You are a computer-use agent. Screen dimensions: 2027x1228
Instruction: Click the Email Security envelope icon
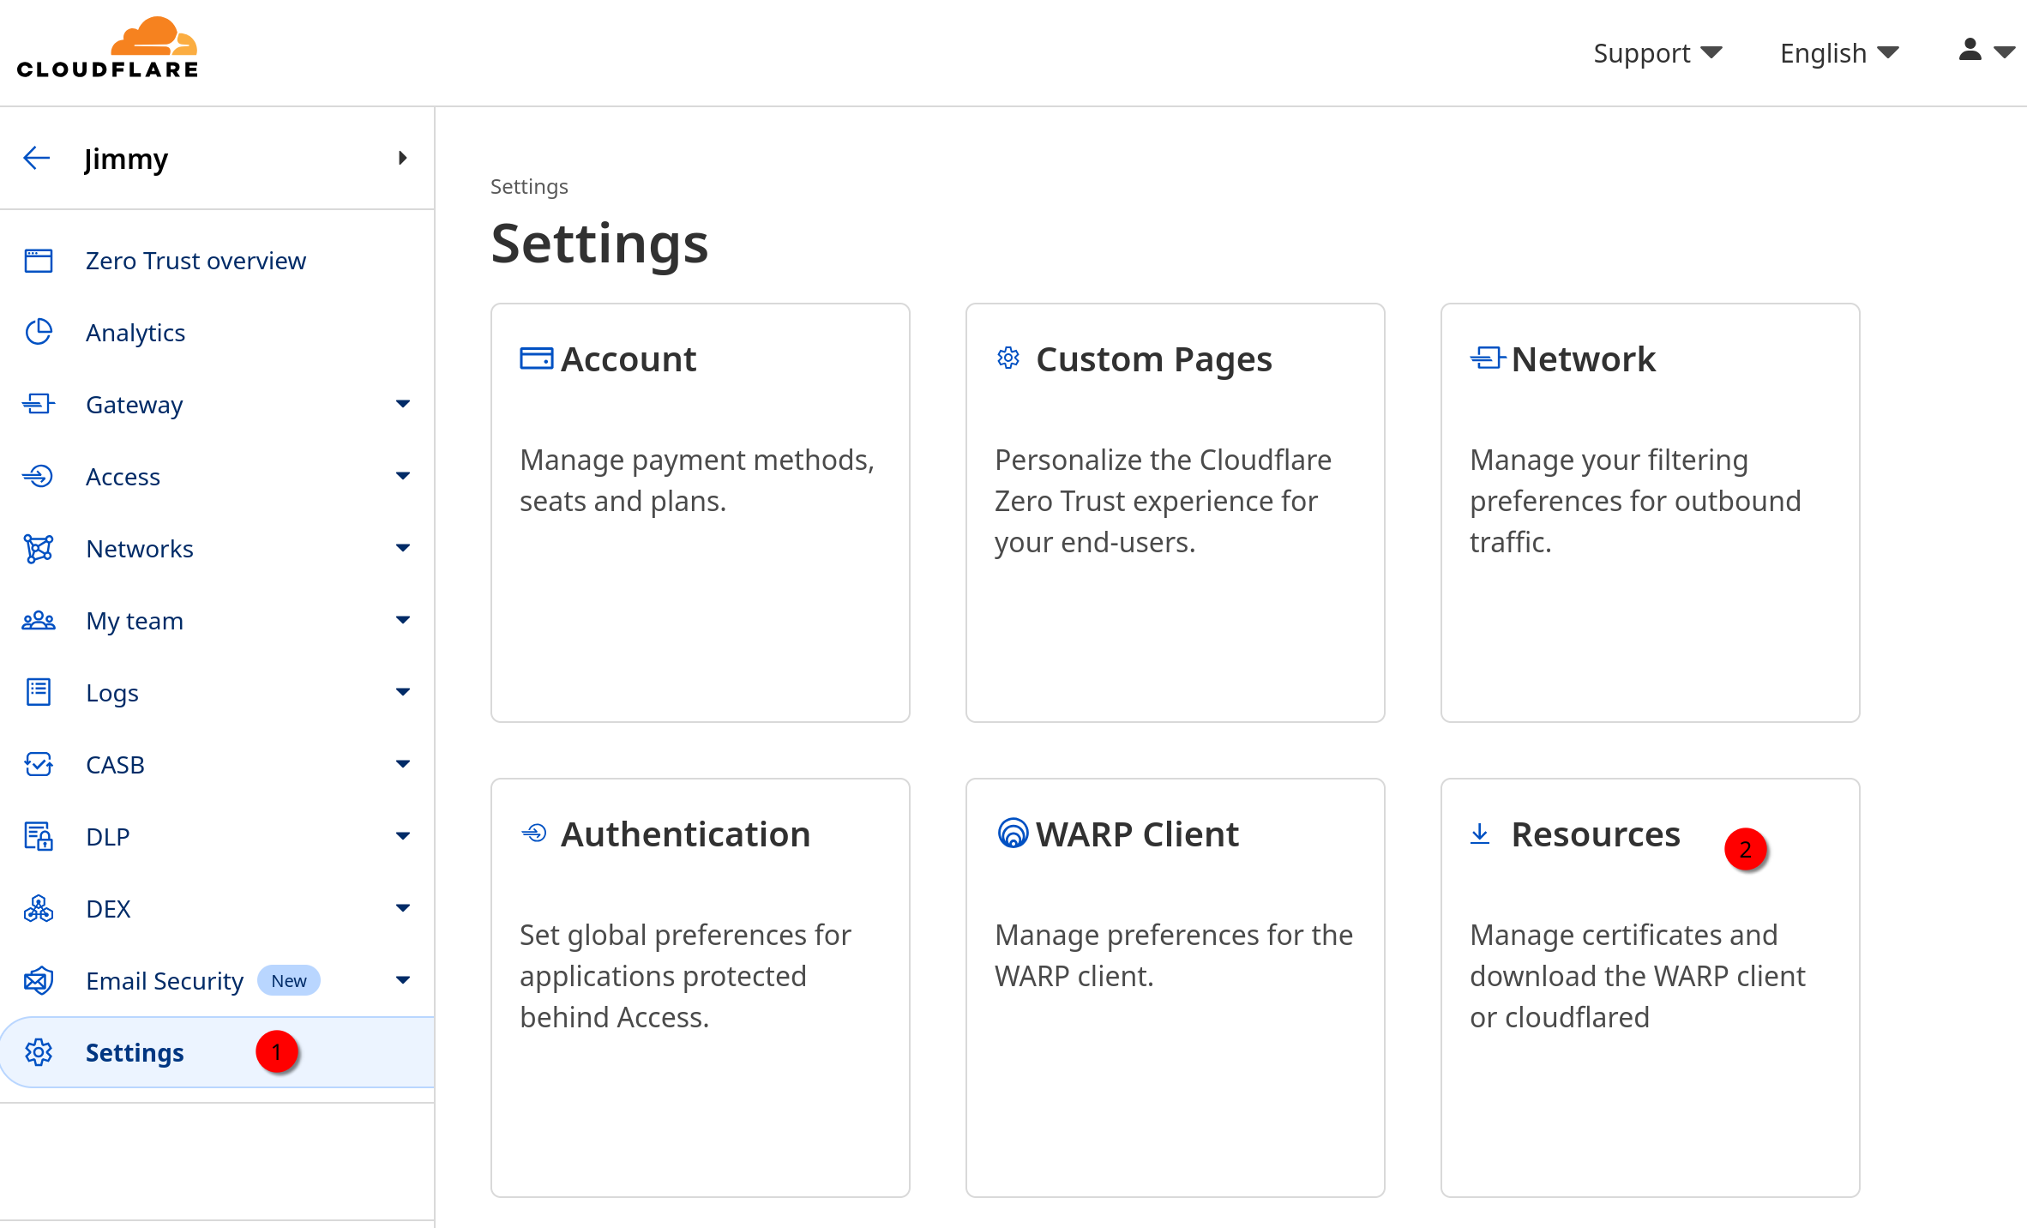39,981
